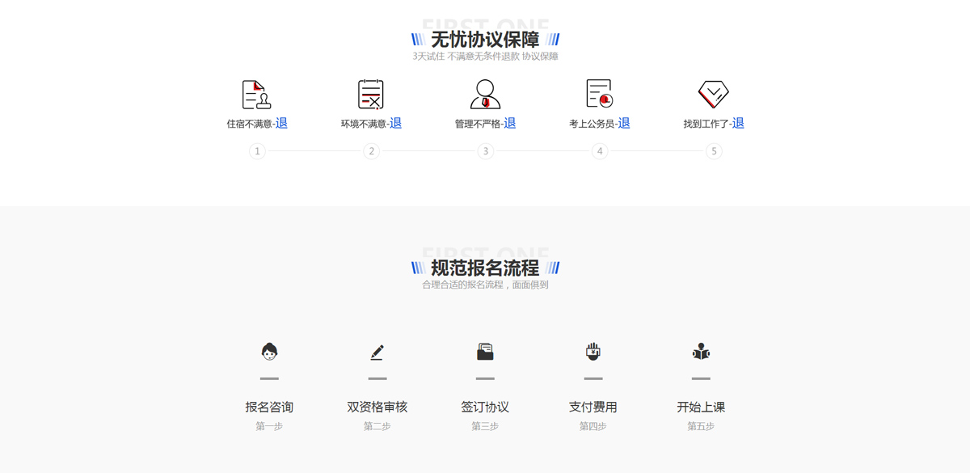Click the handshake icon above 找到工作了
The image size is (970, 473).
pyautogui.click(x=713, y=95)
